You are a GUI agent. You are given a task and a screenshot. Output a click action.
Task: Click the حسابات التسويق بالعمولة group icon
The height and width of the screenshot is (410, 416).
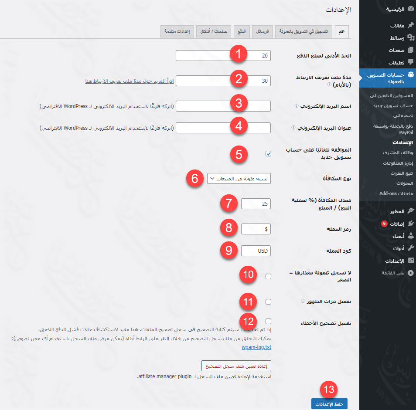tap(411, 75)
